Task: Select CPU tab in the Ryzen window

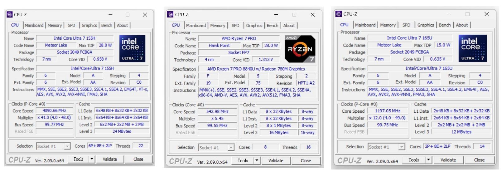Action: point(176,25)
